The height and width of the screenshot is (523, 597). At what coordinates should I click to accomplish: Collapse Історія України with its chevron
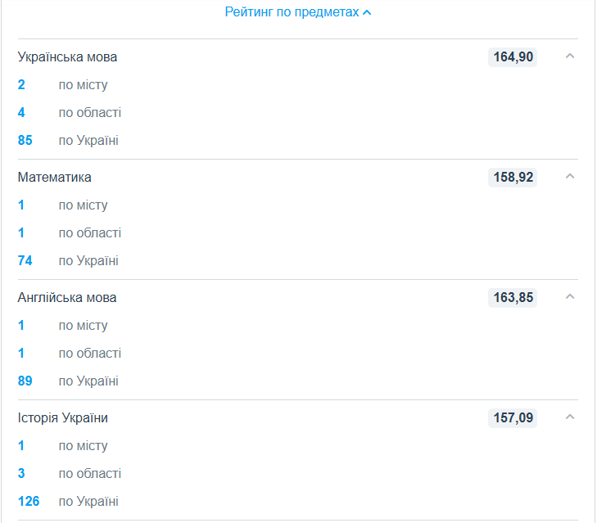[570, 417]
